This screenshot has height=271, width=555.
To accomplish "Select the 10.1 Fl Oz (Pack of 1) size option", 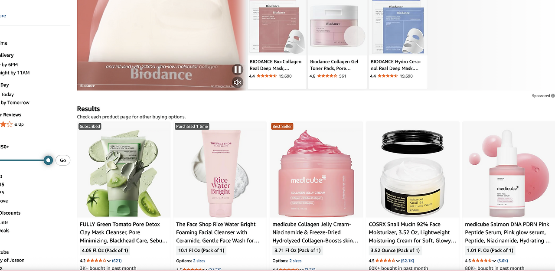I will (201, 250).
